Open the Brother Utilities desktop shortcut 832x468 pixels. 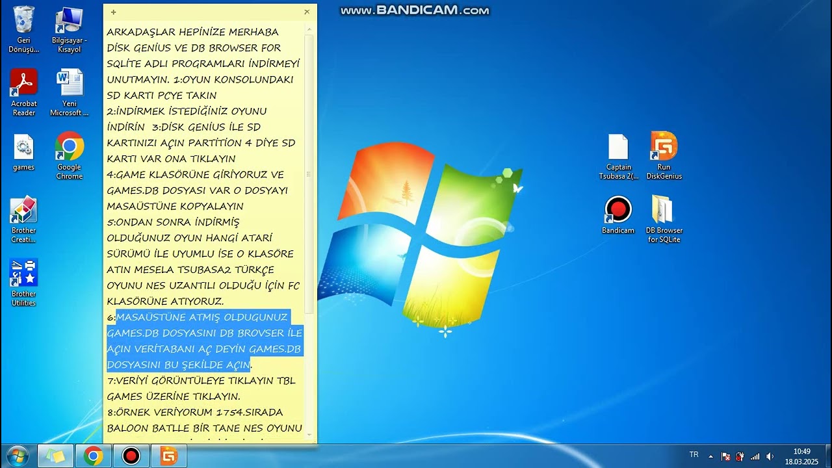tap(23, 283)
